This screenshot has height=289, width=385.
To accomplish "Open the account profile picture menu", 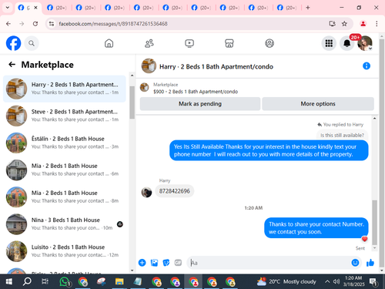I will pyautogui.click(x=365, y=43).
